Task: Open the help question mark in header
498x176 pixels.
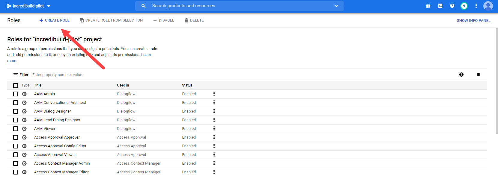Action: [x=452, y=6]
